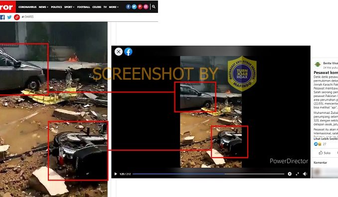Open the Mirror header Instagram icon
338x197 pixels.
[146, 6]
